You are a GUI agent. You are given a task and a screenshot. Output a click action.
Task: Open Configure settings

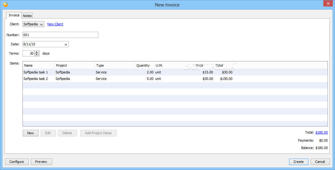17,162
